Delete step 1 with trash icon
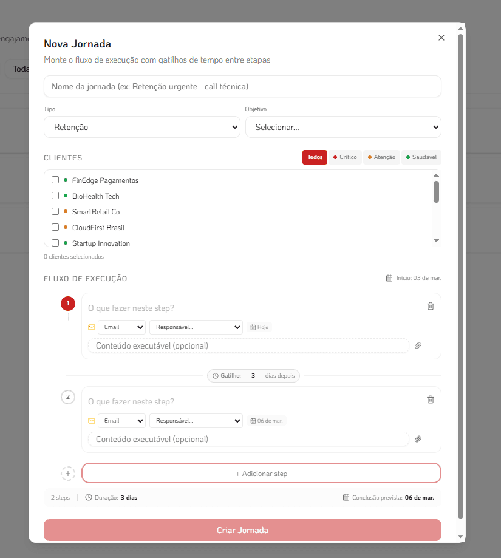Image resolution: width=501 pixels, height=558 pixels. click(431, 306)
